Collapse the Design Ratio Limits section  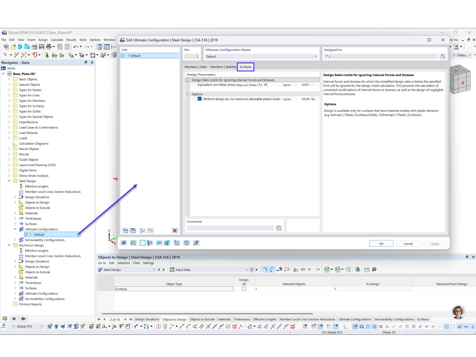pos(188,80)
